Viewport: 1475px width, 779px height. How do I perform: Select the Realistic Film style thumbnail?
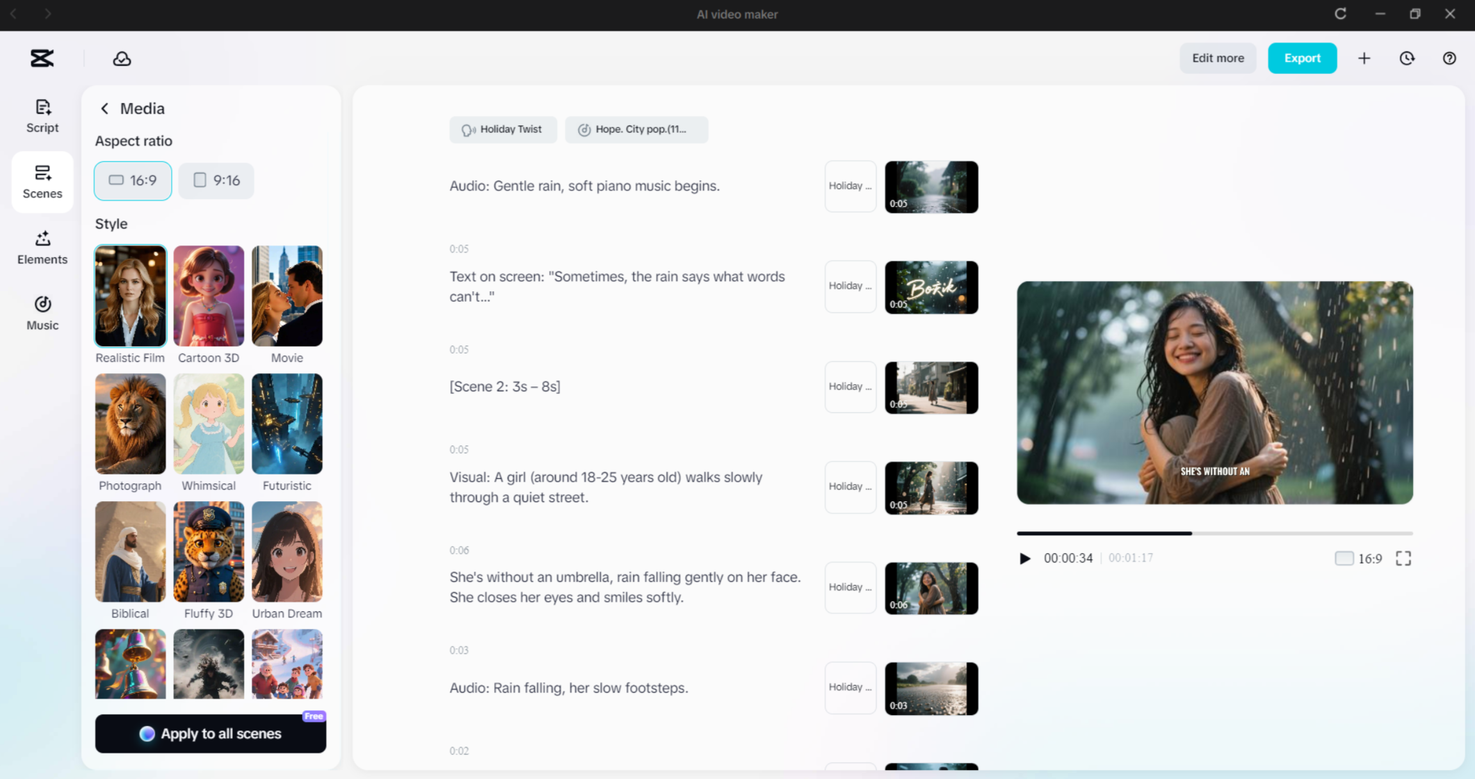coord(130,296)
